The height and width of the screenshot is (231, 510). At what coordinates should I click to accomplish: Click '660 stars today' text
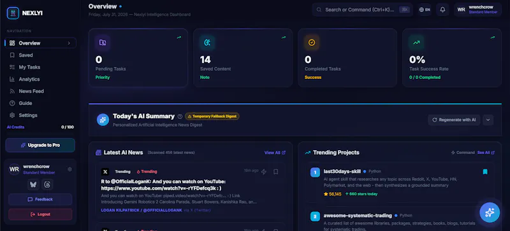click(x=361, y=194)
